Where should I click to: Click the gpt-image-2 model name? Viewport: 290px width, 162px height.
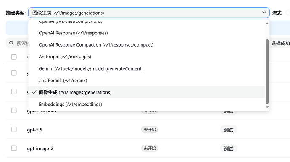pos(40,149)
